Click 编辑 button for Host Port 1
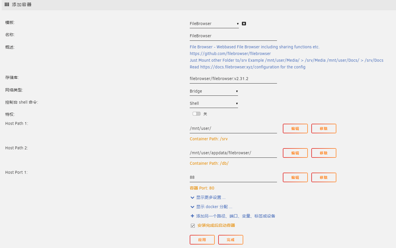Viewport: 396px width, 248px height. tap(295, 177)
